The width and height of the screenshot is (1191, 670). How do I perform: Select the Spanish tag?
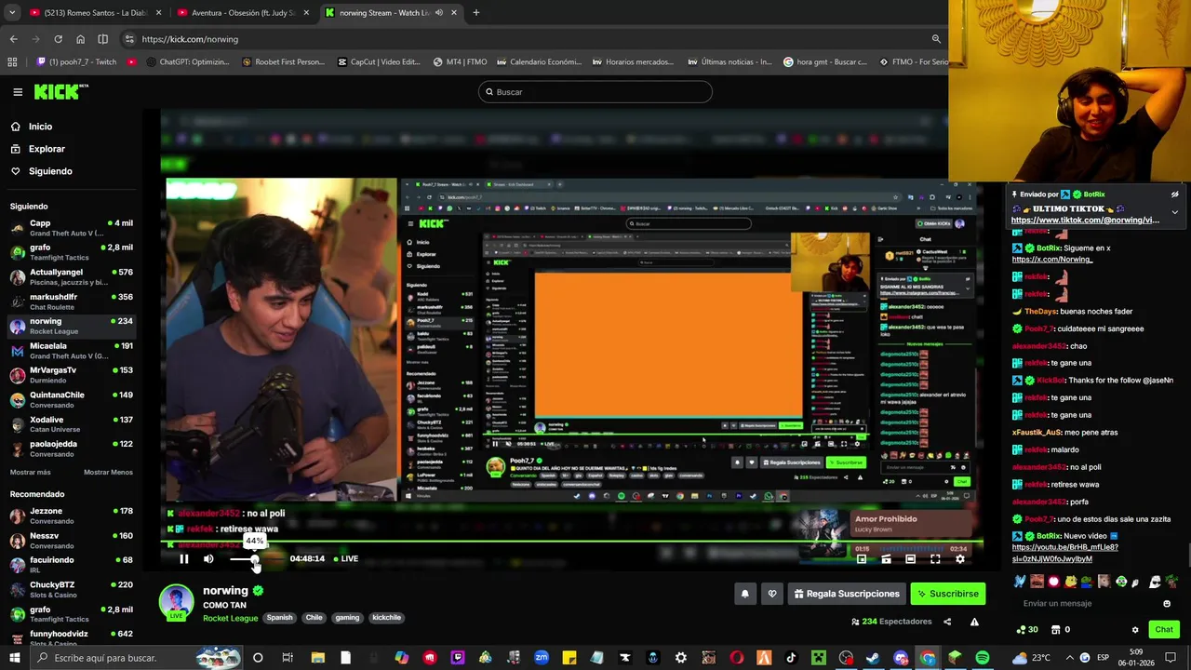point(279,618)
